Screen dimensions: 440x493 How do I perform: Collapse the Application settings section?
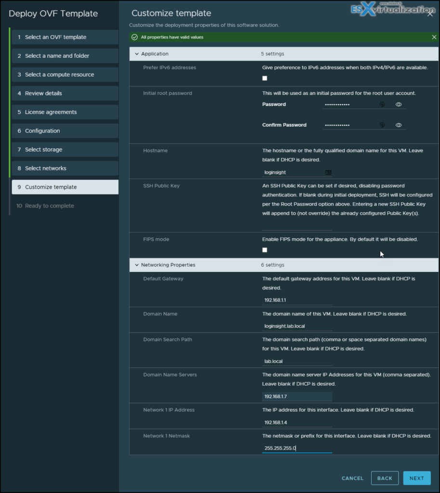pos(137,54)
